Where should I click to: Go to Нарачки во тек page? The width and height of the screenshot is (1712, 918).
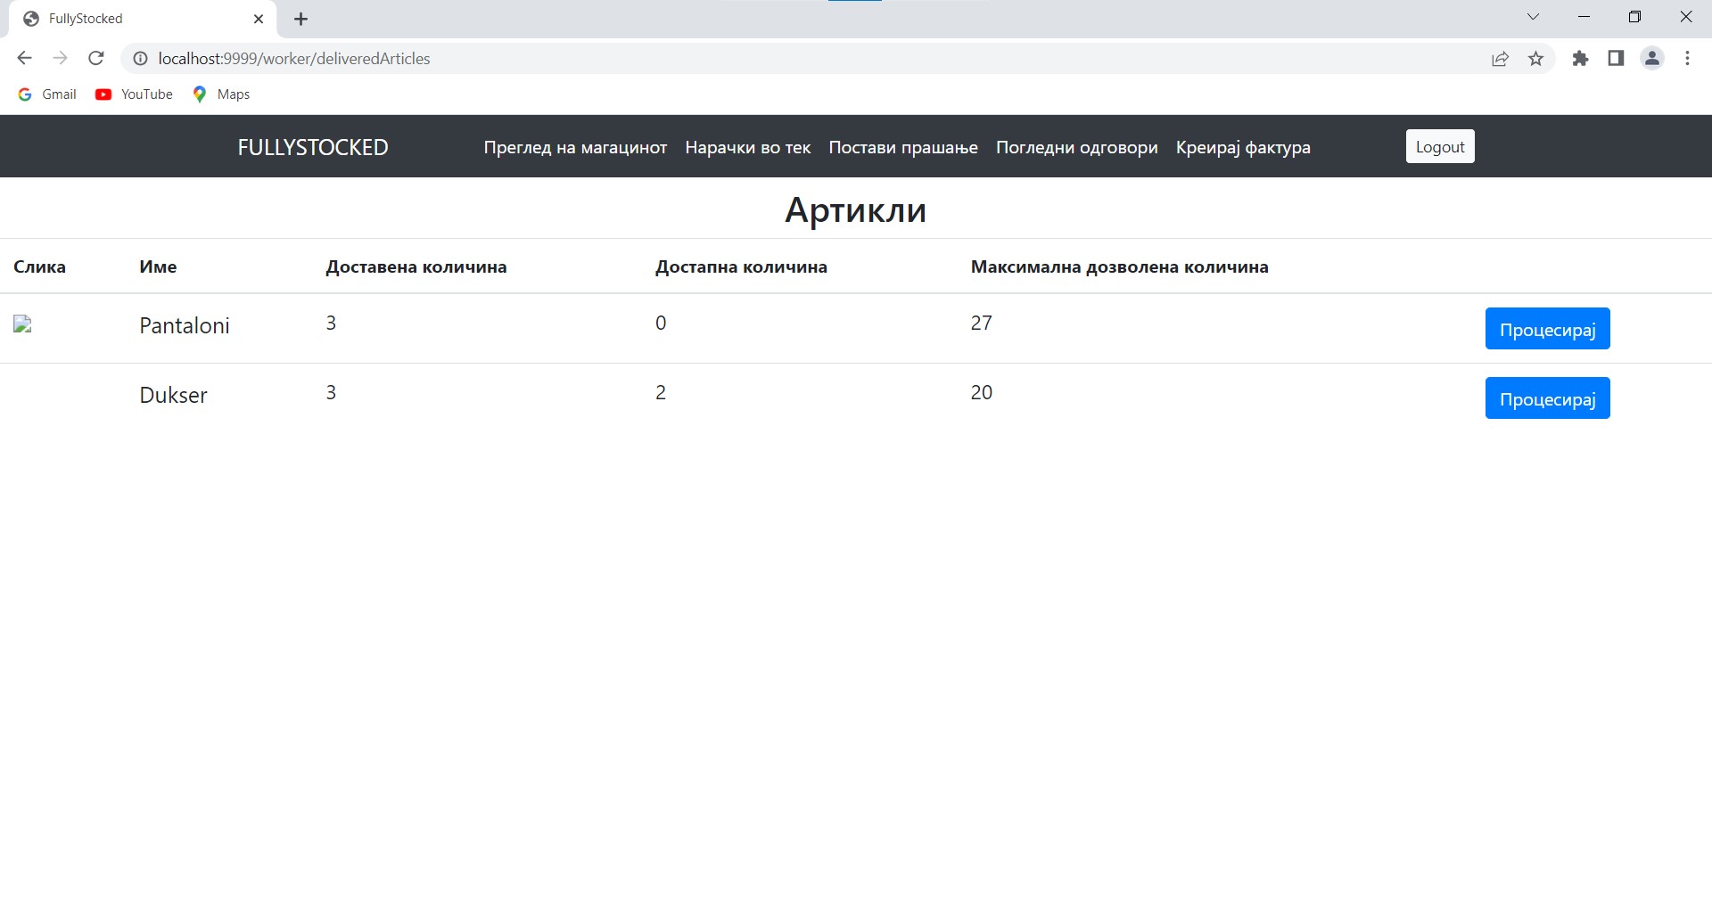[x=747, y=147]
